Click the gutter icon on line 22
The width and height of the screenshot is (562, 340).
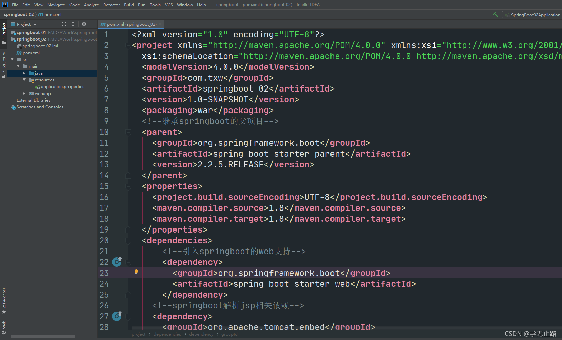[117, 262]
